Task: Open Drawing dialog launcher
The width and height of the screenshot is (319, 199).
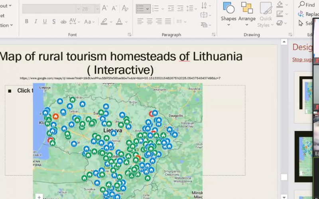Action: click(290, 35)
